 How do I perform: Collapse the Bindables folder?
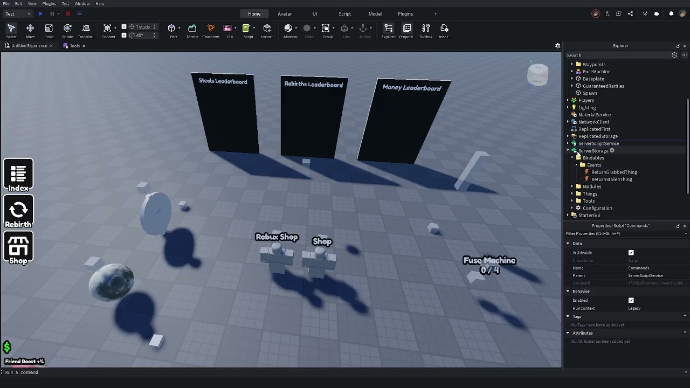(572, 158)
